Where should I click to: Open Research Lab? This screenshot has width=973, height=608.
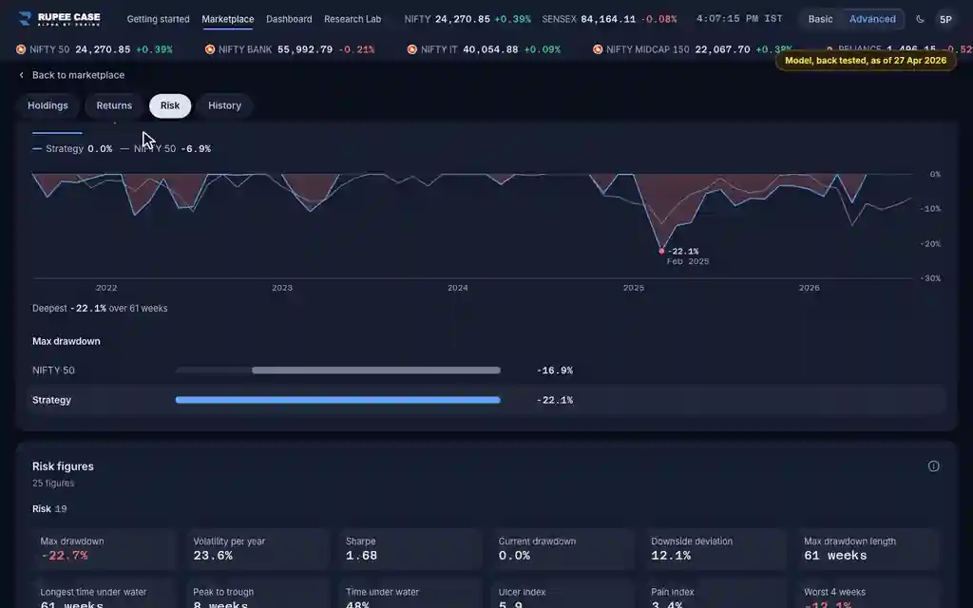353,19
